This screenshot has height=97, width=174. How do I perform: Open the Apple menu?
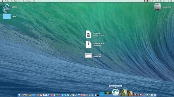[2, 1]
